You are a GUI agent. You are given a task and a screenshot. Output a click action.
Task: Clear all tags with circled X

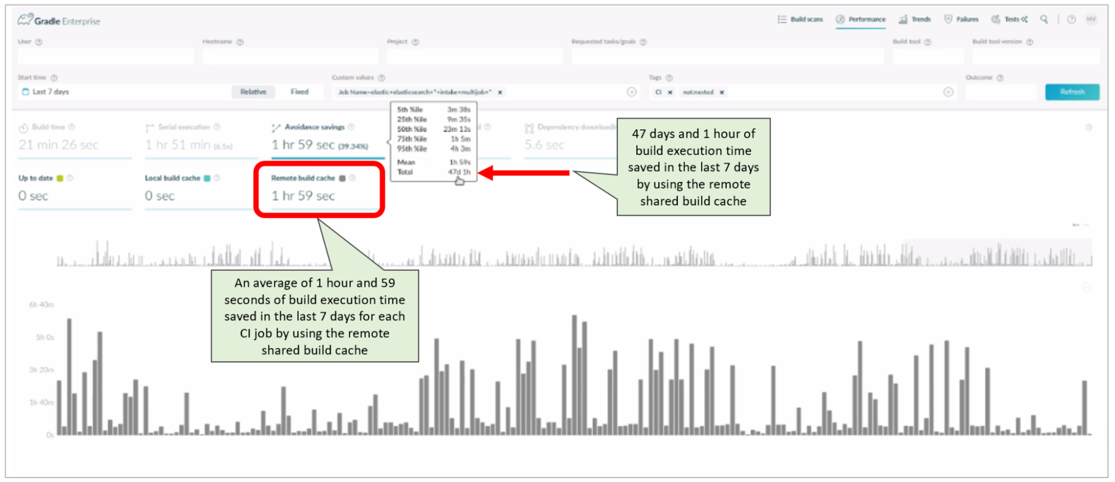click(x=948, y=92)
